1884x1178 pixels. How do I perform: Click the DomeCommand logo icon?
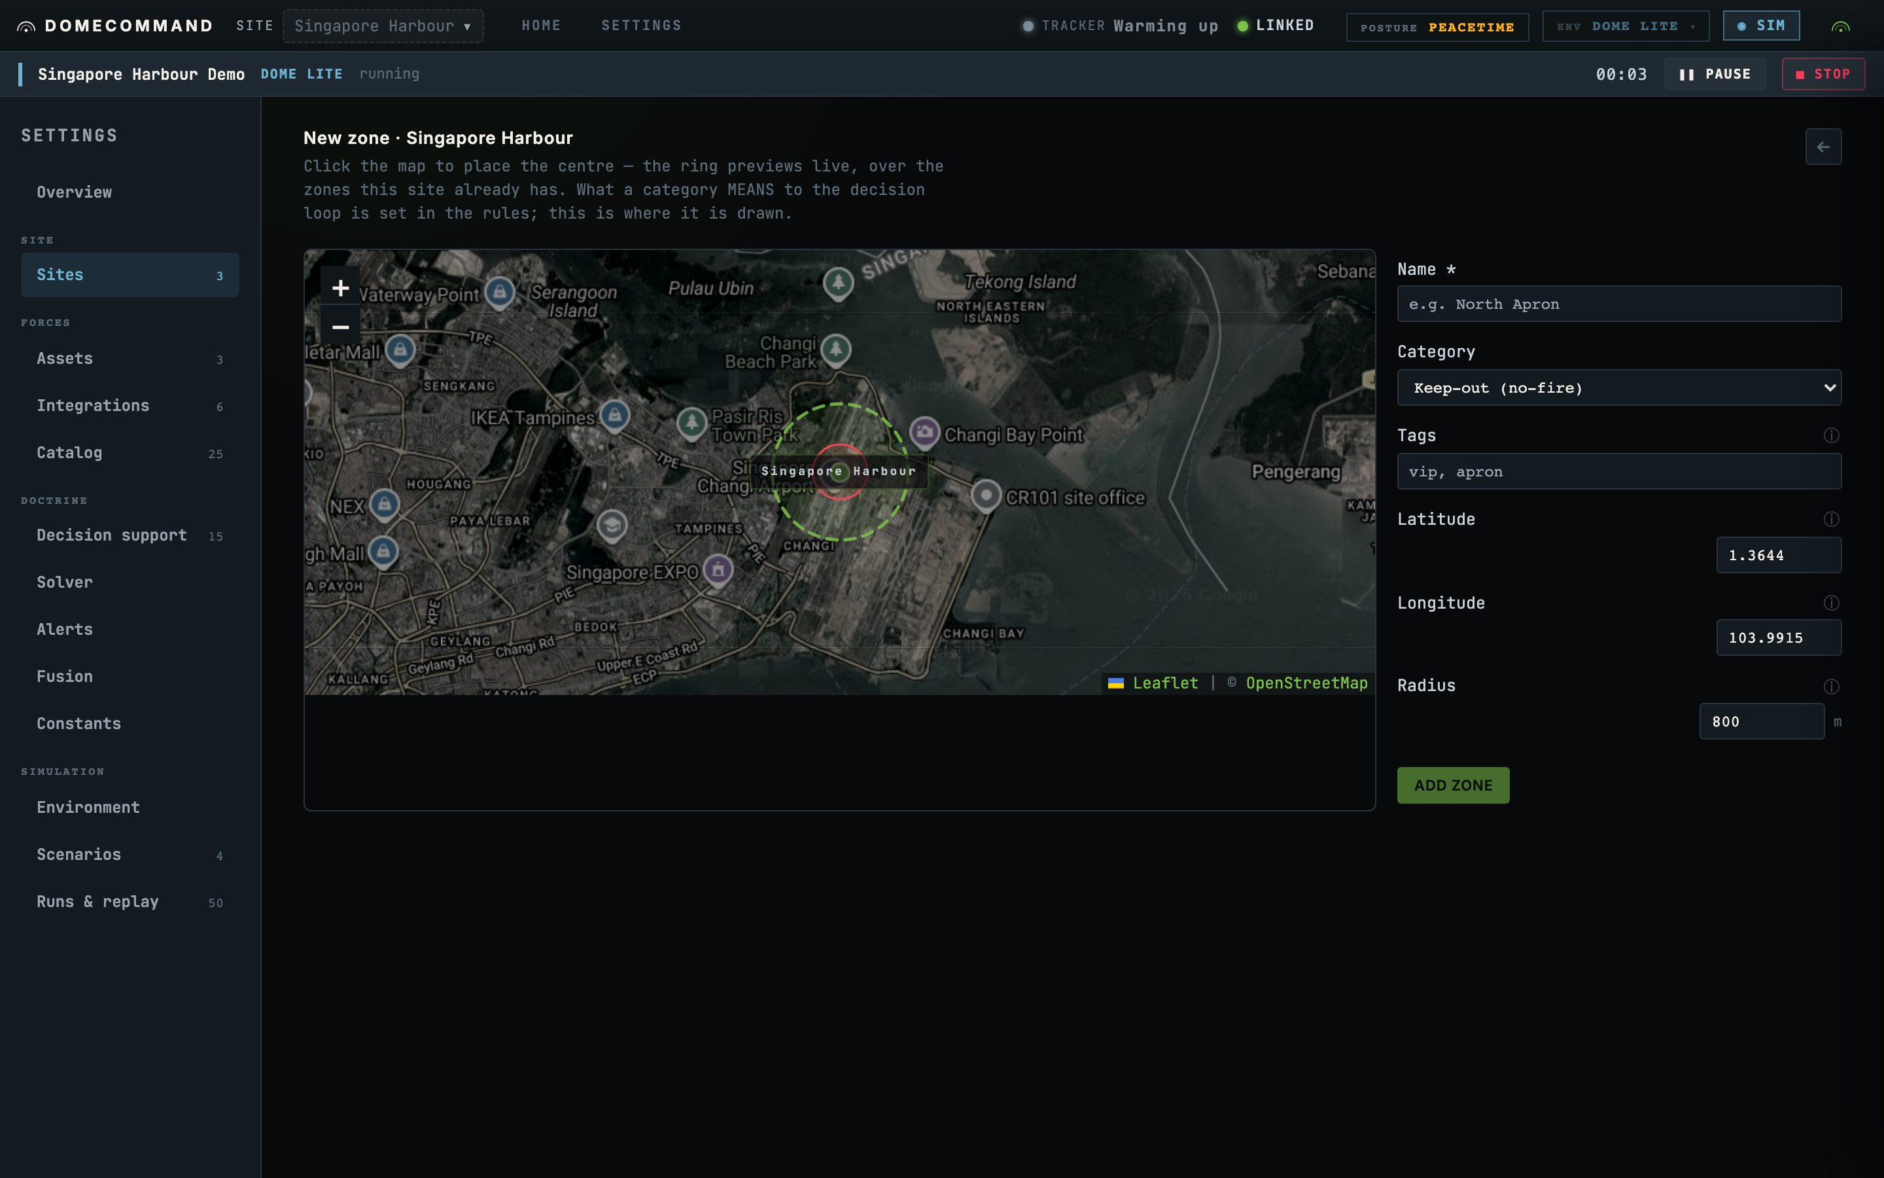(26, 26)
